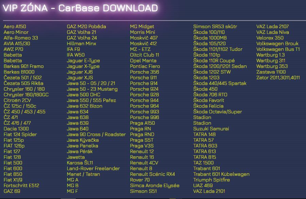Click Škoda 110R Coupé link
306x199 pixels.
[214, 60]
